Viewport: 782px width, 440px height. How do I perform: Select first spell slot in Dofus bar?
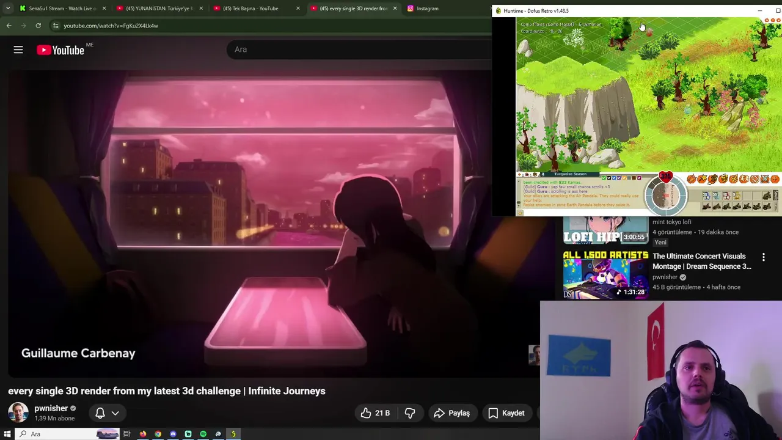coord(706,196)
